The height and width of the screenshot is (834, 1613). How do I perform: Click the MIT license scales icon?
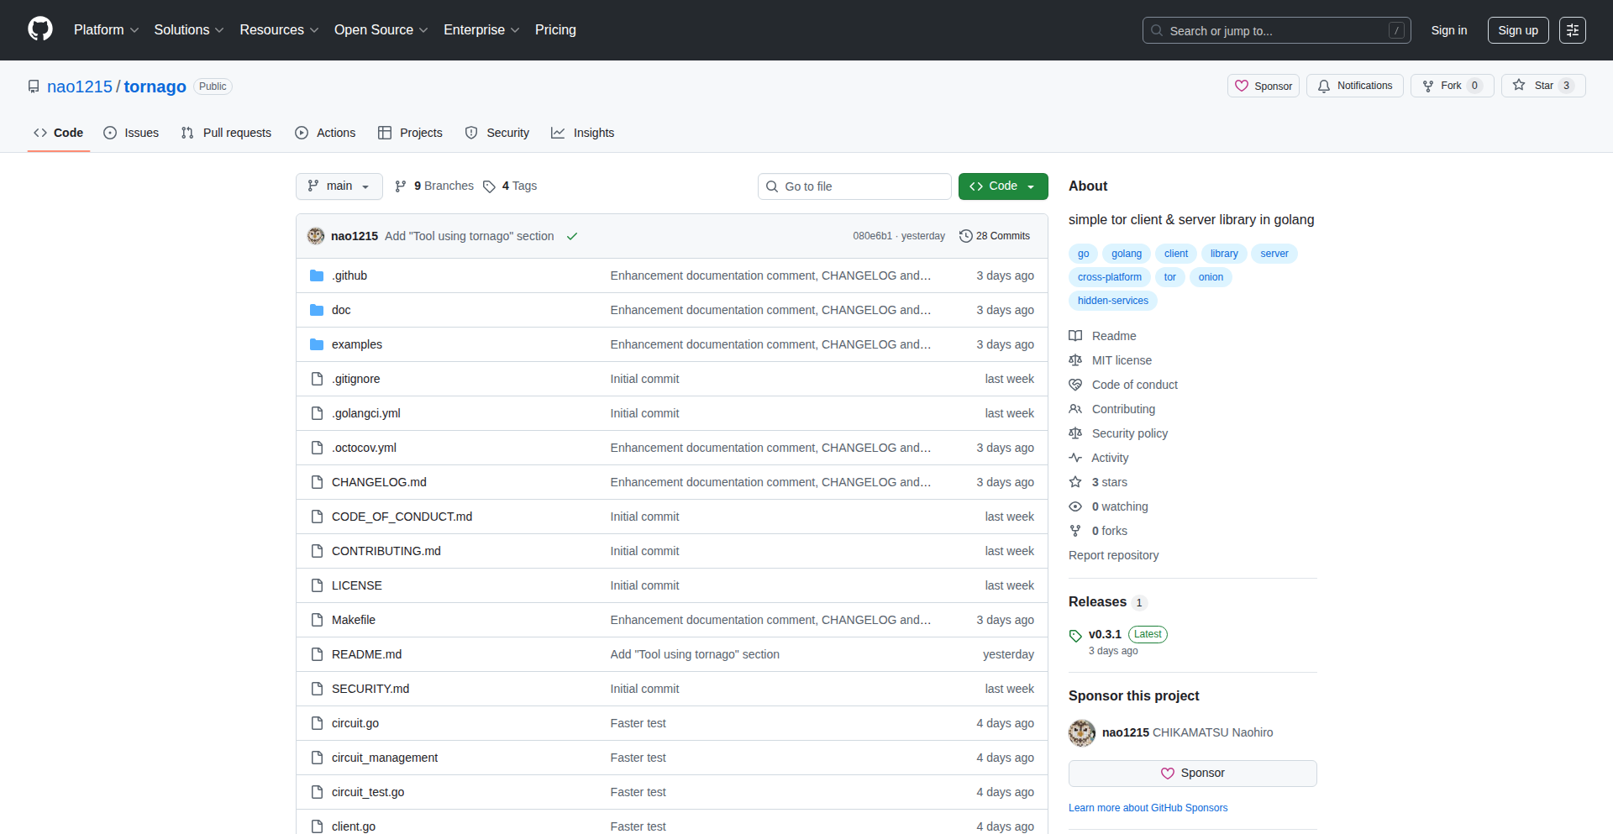1076,359
